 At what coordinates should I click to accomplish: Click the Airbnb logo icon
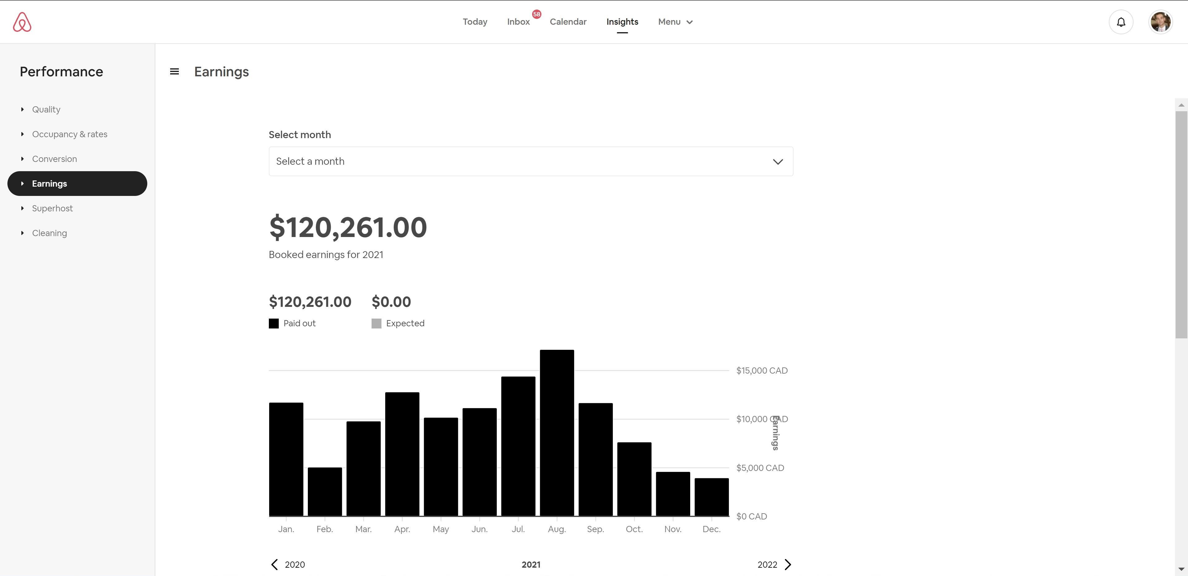pyautogui.click(x=22, y=22)
